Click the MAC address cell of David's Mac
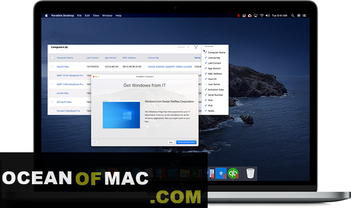 132,67
